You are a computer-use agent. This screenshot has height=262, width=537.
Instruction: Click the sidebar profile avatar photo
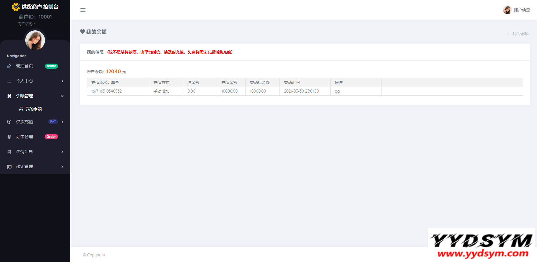pos(35,40)
